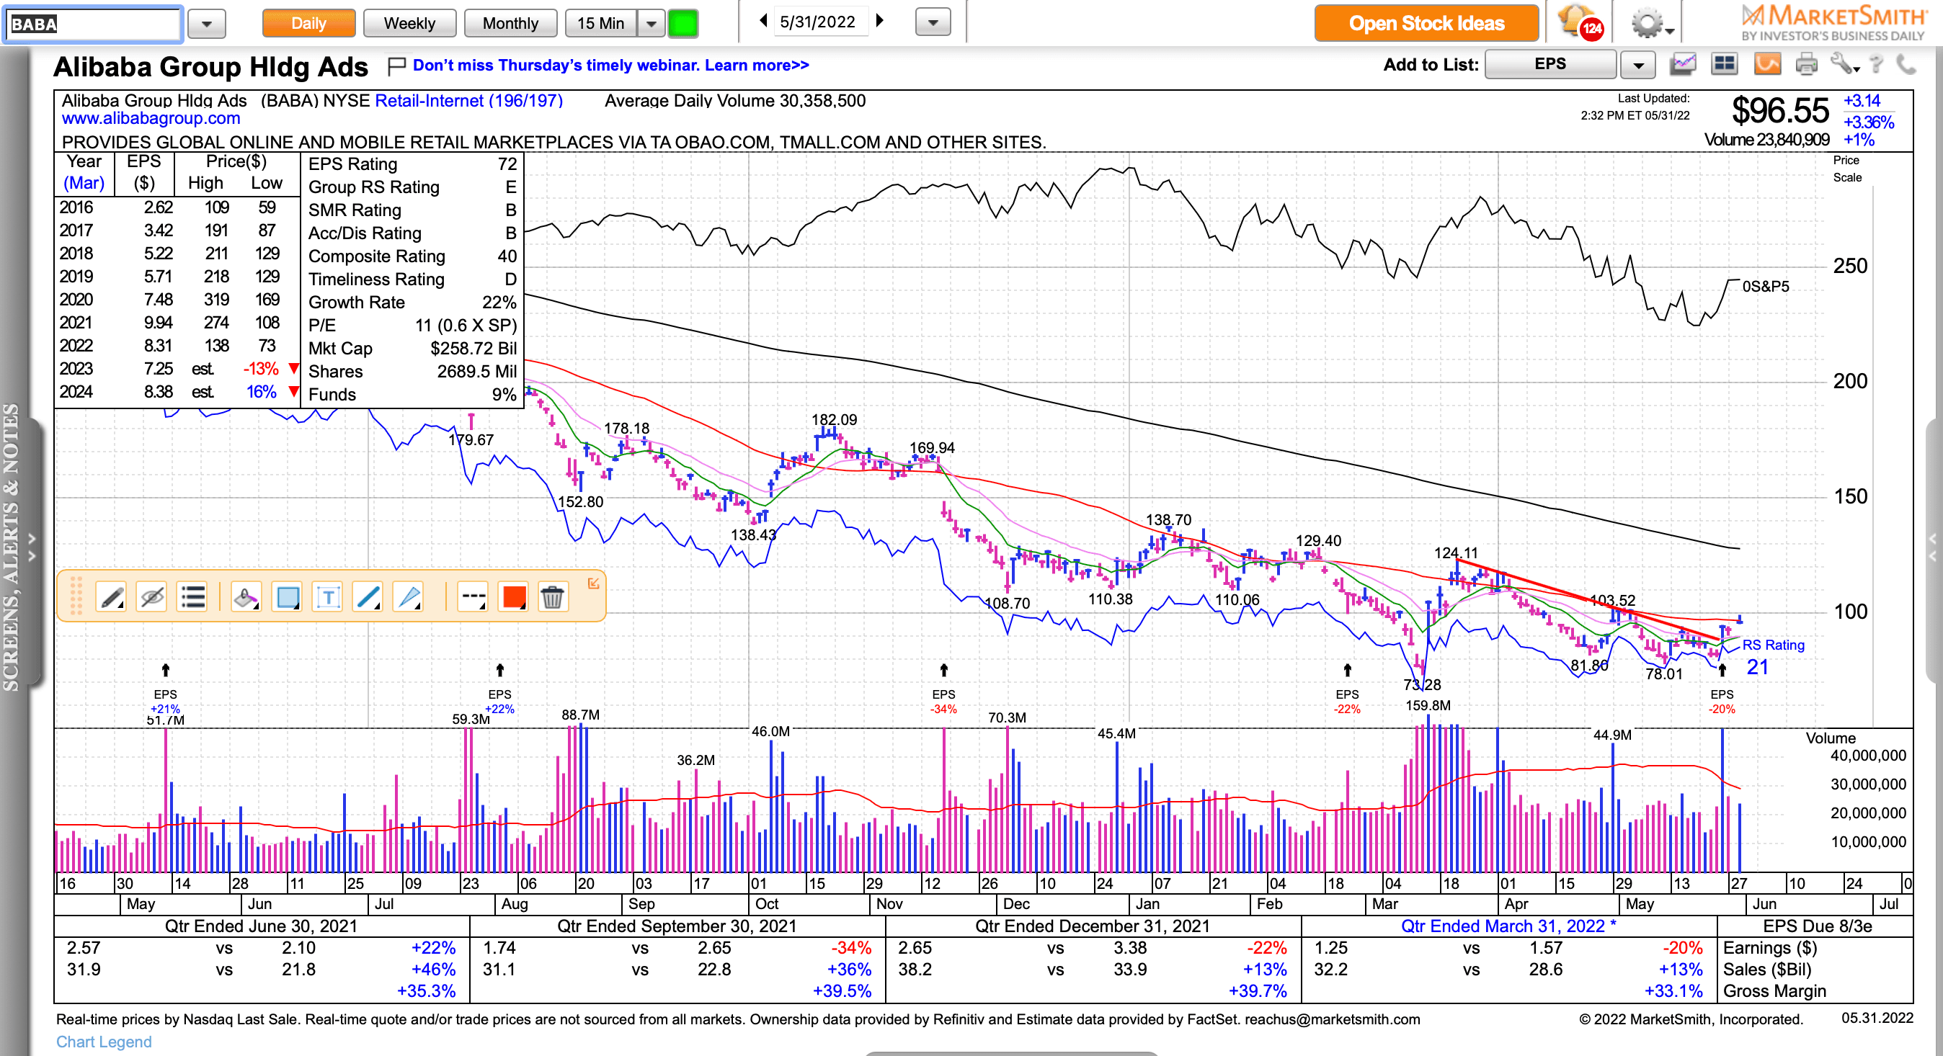Click the EPS Due 8/3e header
Screen dimensions: 1943x1056
pos(1817,926)
